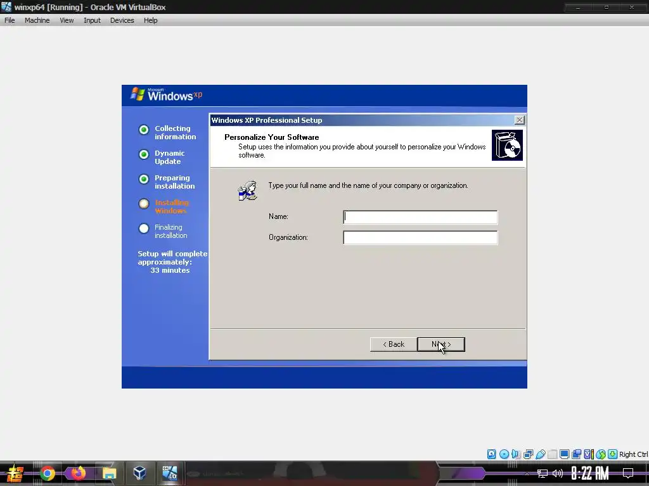The height and width of the screenshot is (486, 649).
Task: Click the Installing Windows step indicator
Action: coord(144,204)
